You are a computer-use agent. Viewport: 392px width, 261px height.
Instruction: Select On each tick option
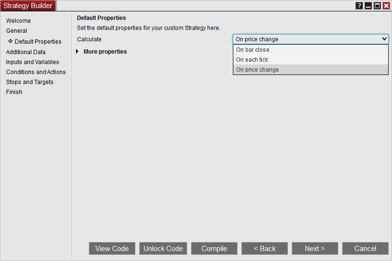[x=252, y=60]
